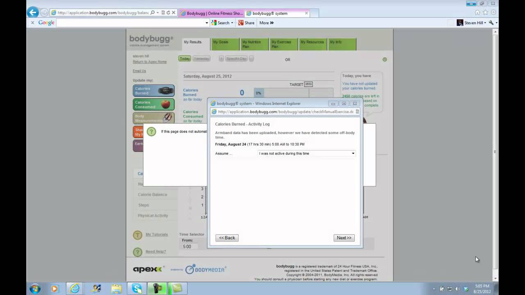Expand Google Search button dropdown arrow
Image resolution: width=525 pixels, height=295 pixels.
(232, 23)
